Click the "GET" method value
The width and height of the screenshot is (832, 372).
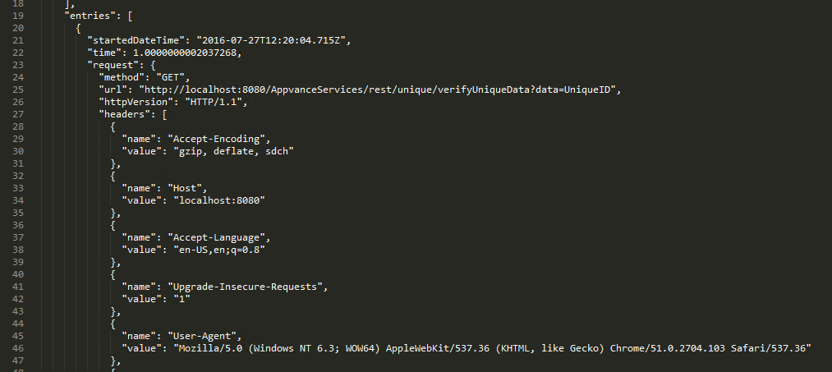click(172, 76)
